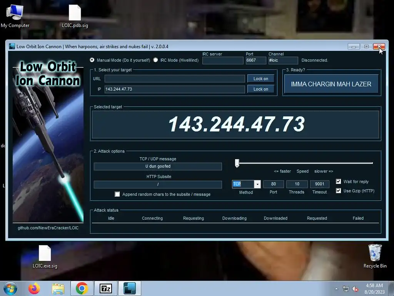
Task: Open the Windows Start menu
Action: tap(10, 288)
